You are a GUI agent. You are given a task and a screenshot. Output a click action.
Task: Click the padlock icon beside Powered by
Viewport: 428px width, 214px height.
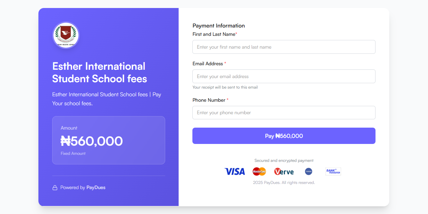(x=55, y=188)
